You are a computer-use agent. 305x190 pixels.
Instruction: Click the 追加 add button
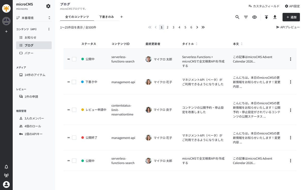click(x=291, y=17)
